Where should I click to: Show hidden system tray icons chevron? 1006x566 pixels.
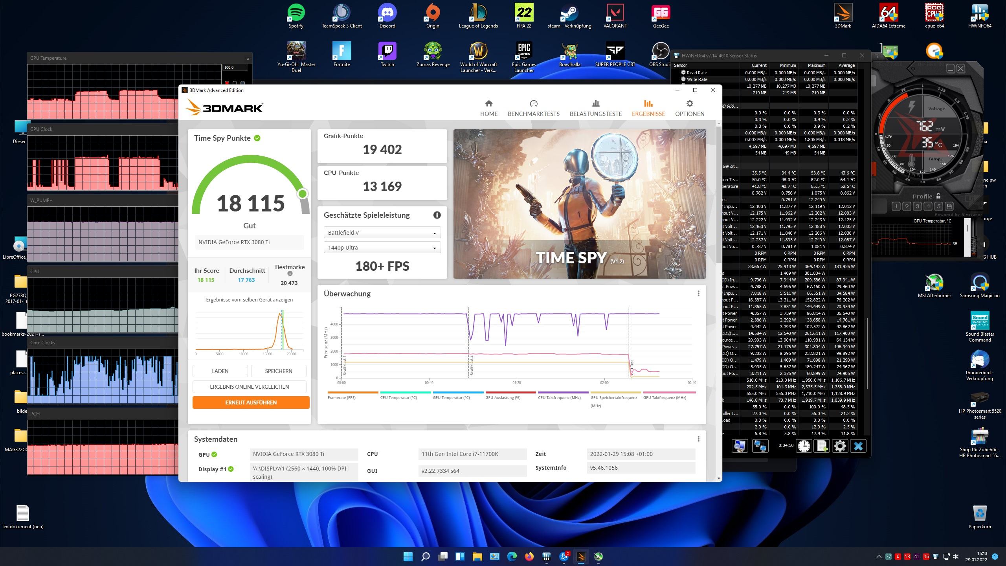[879, 557]
